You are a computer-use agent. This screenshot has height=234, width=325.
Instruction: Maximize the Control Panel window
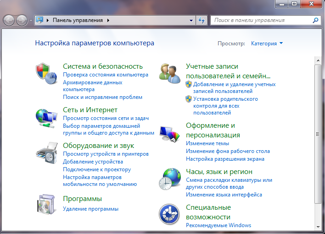pyautogui.click(x=294, y=4)
